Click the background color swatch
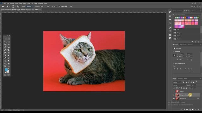Image resolution: width=202 pixels, height=113 pixels. click(x=8, y=72)
